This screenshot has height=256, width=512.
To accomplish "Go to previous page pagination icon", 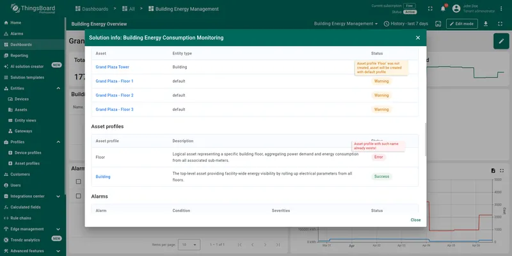I will [x=252, y=244].
